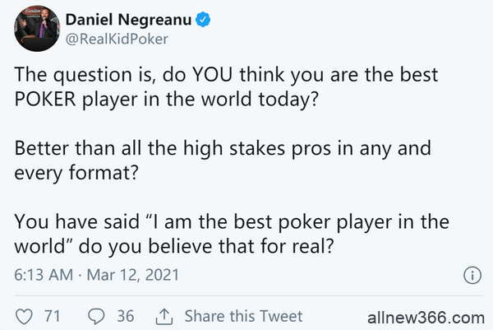Screen dimensions: 493x330
Task: Open the tweet info icon
Action: [x=472, y=276]
